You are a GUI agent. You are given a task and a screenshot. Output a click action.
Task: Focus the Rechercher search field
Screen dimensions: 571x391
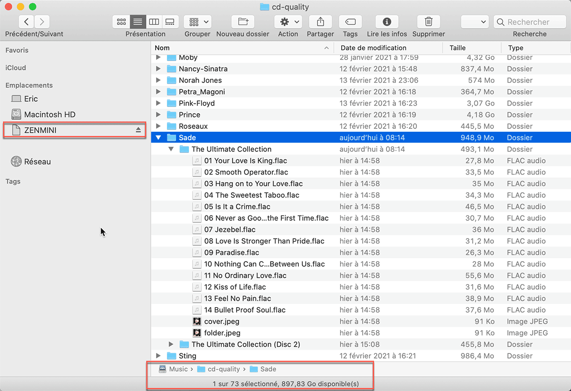pyautogui.click(x=530, y=22)
